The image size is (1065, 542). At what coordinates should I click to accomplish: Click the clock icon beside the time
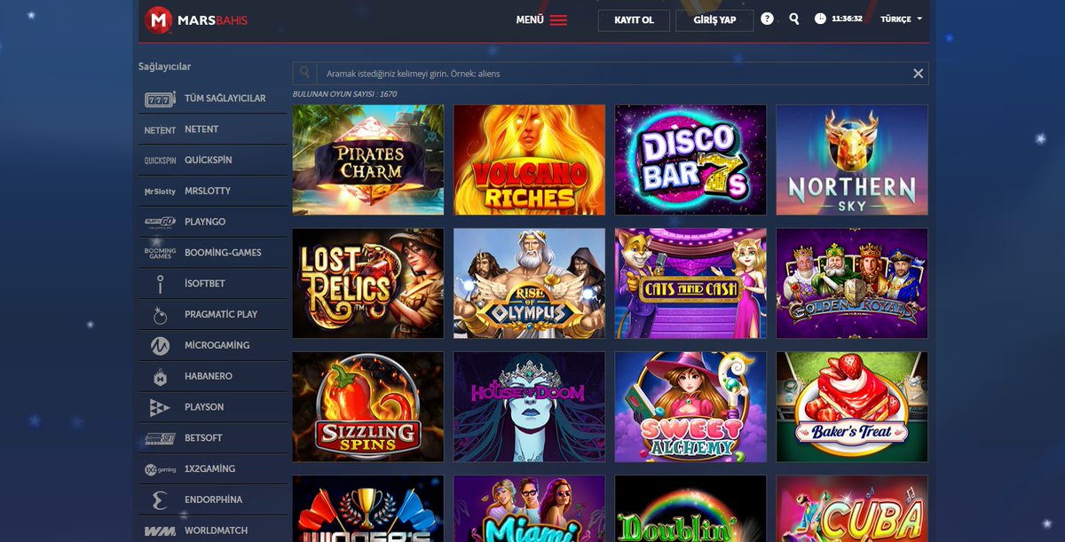tap(820, 19)
